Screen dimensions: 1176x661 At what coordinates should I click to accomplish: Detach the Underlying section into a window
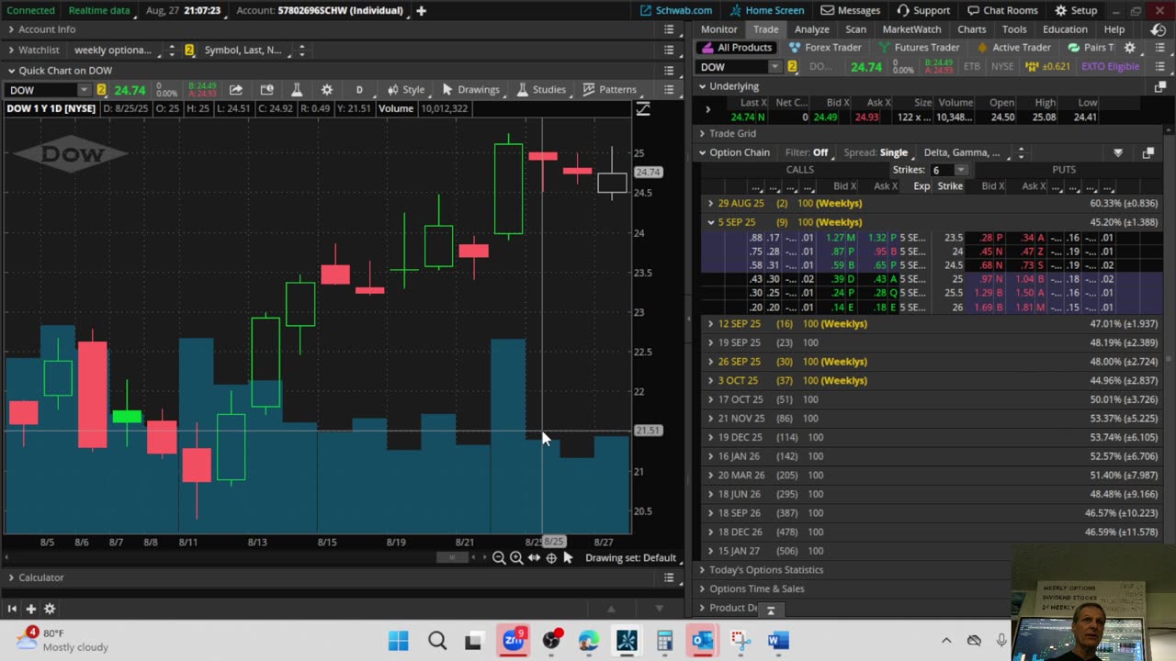click(x=1160, y=86)
